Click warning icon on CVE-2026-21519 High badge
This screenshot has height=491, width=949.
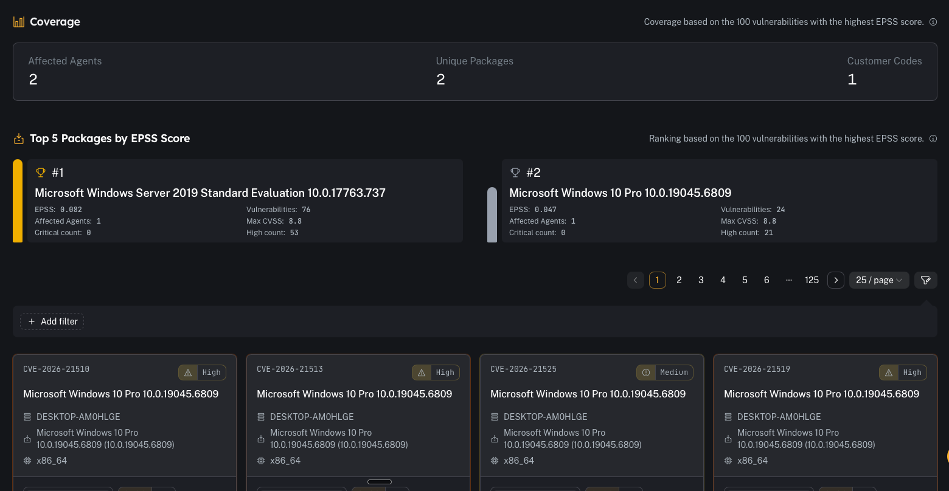[889, 373]
